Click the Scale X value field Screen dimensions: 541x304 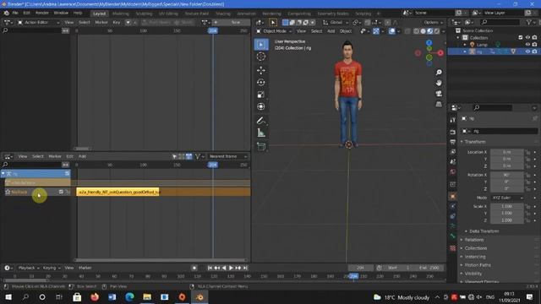click(x=506, y=206)
